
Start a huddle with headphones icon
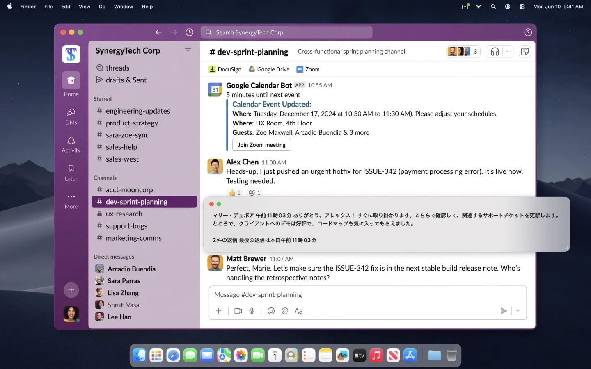coord(495,52)
